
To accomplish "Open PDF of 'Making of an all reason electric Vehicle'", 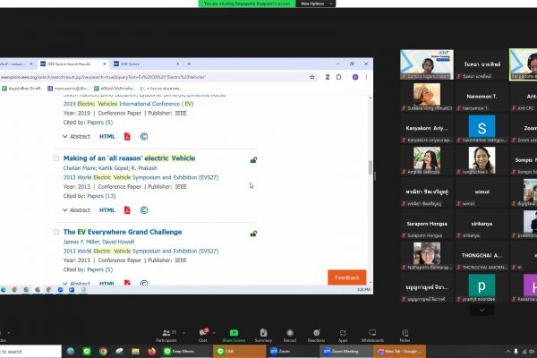I will tap(127, 210).
